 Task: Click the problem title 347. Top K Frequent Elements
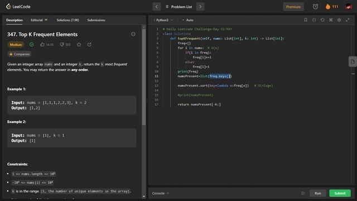pos(42,35)
